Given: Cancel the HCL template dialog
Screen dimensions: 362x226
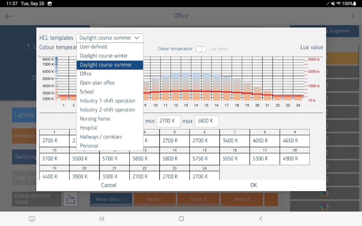Looking at the screenshot, I should coord(109,185).
